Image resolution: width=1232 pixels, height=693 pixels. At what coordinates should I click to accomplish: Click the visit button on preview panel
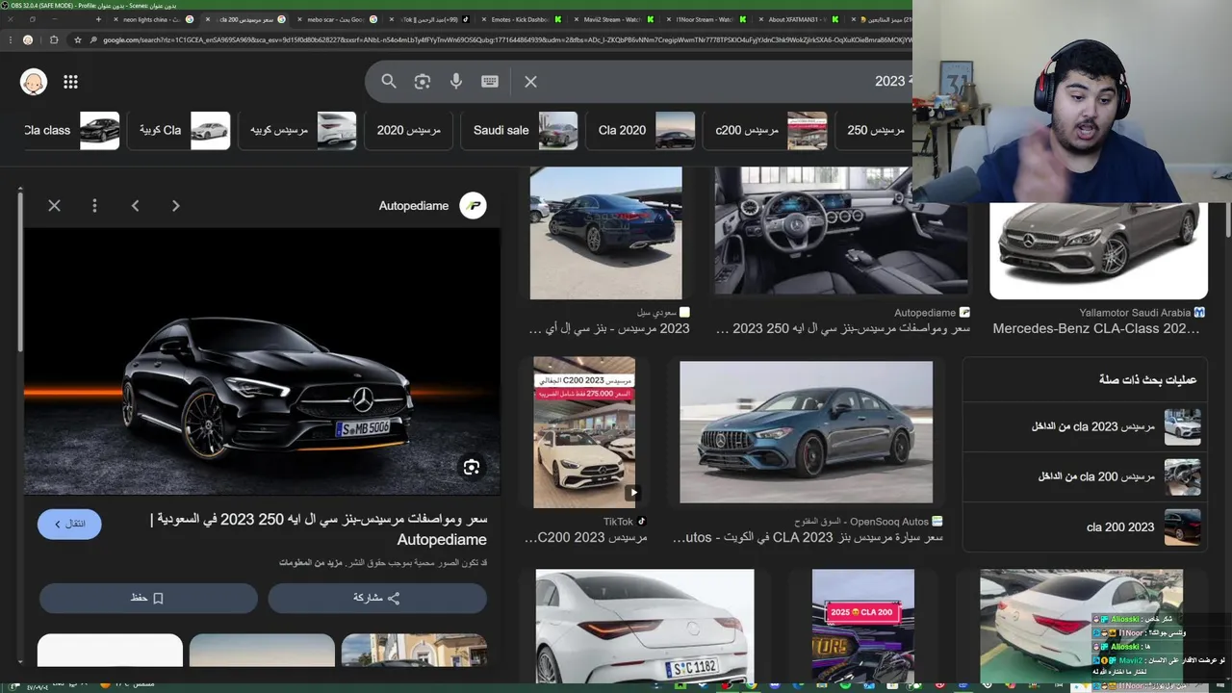[69, 524]
